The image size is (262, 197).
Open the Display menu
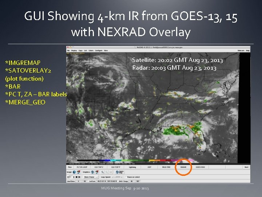pos(74,50)
